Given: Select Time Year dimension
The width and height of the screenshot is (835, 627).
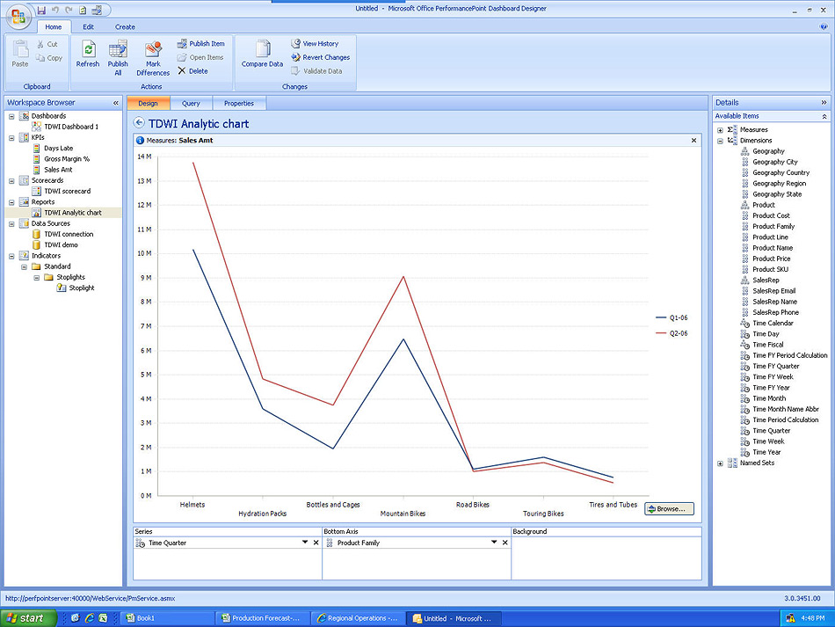Looking at the screenshot, I should tap(766, 452).
